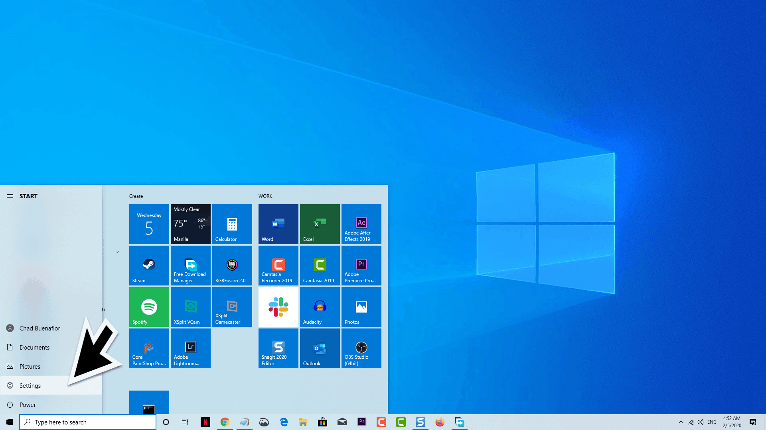Open Documents from the Start sidebar
Screen dimensions: 766x430
pyautogui.click(x=51, y=348)
